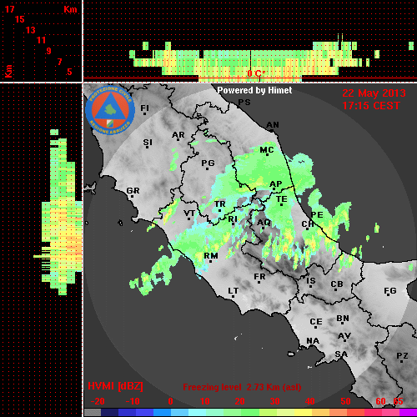Click the 13 km altitude label
This screenshot has width=417, height=417.
click(x=31, y=30)
